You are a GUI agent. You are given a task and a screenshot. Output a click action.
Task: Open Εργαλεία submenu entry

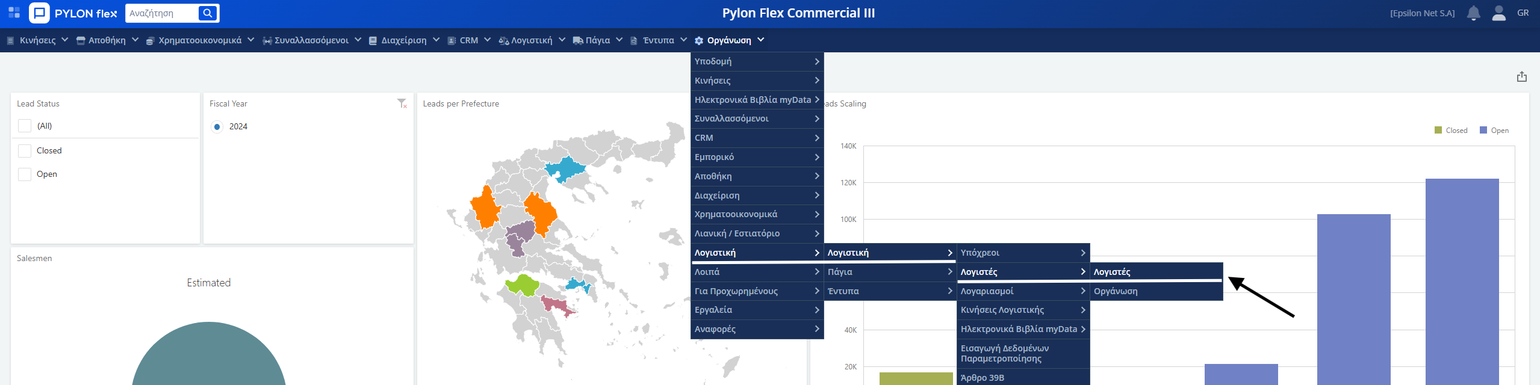click(757, 310)
